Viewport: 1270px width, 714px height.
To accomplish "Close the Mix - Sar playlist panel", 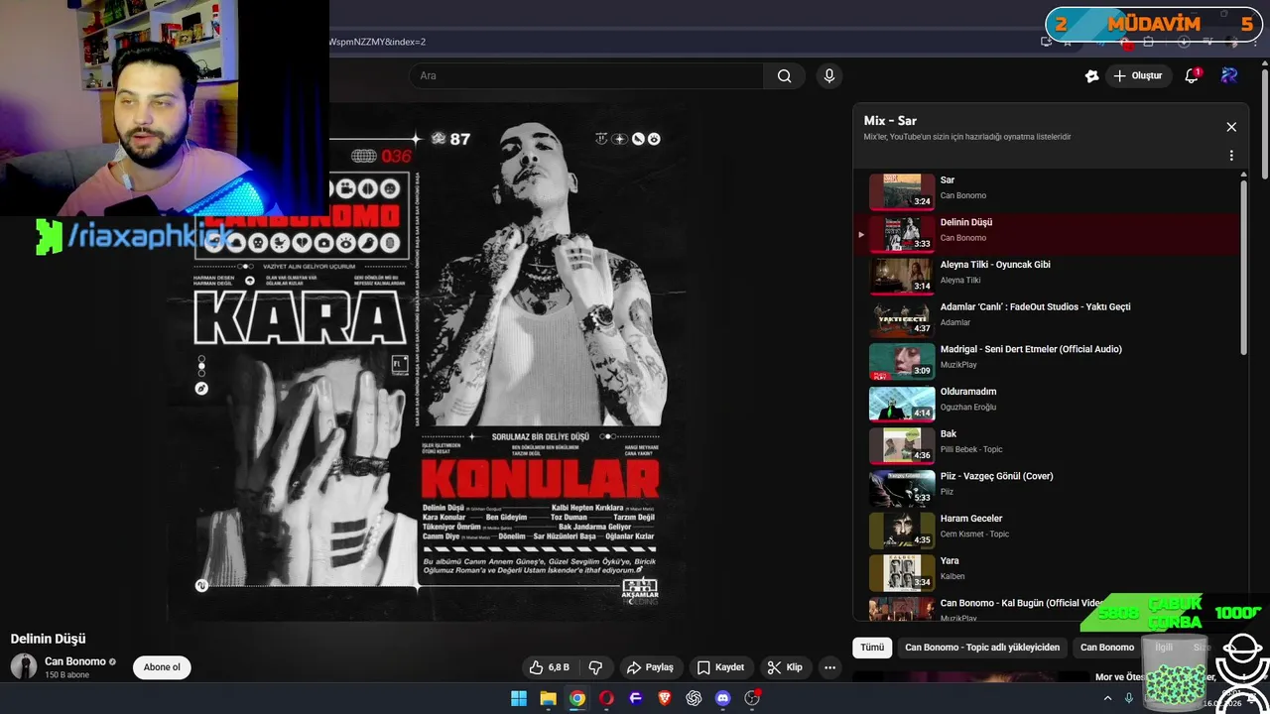I will 1231,127.
